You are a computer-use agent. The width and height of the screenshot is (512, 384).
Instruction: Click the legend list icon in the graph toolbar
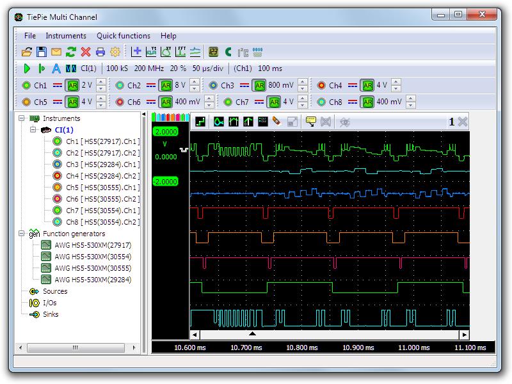click(x=262, y=122)
